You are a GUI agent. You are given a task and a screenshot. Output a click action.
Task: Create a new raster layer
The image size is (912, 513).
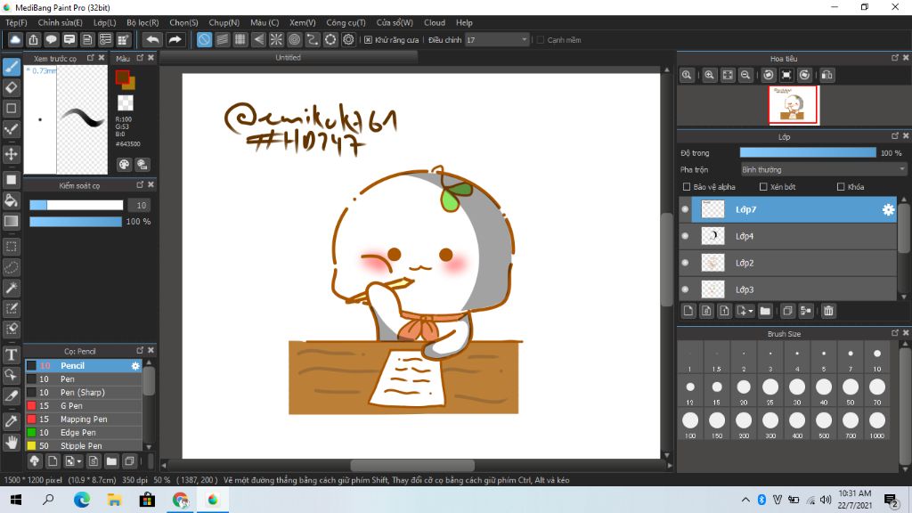688,311
